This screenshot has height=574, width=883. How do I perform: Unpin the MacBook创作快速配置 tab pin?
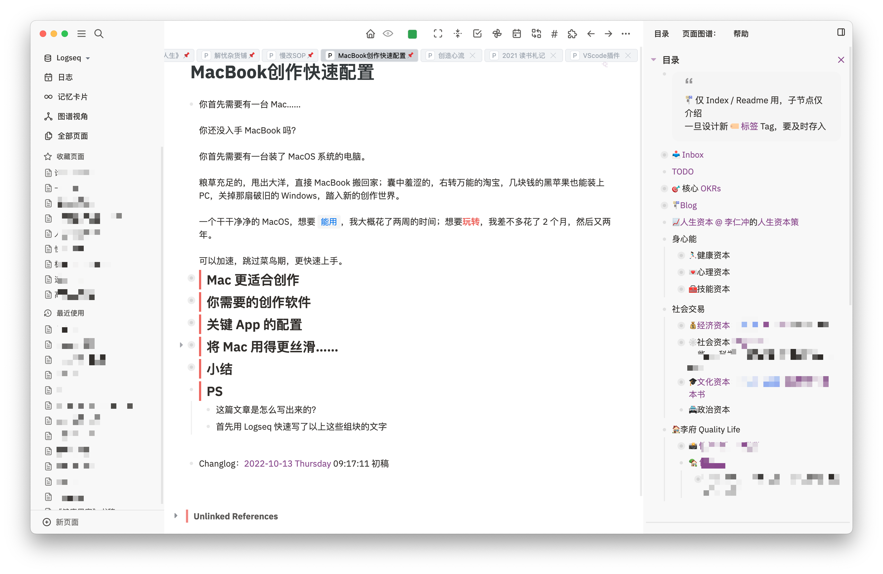tap(410, 55)
